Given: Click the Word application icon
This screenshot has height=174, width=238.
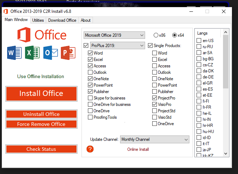Looking at the screenshot, I should pyautogui.click(x=14, y=53).
